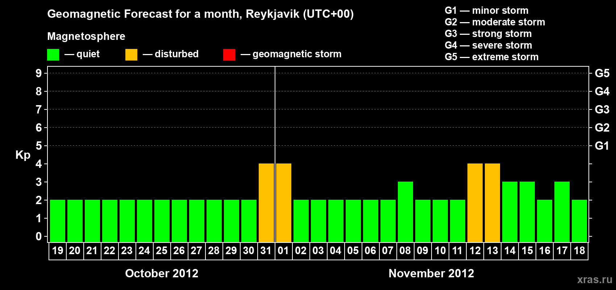Click the date label 31 on axis
Image resolution: width=616 pixels, height=290 pixels.
pyautogui.click(x=266, y=250)
